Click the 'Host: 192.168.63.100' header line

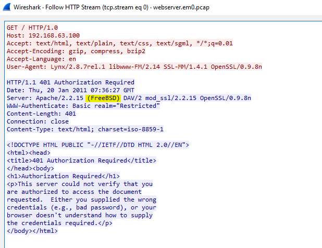tap(43, 35)
